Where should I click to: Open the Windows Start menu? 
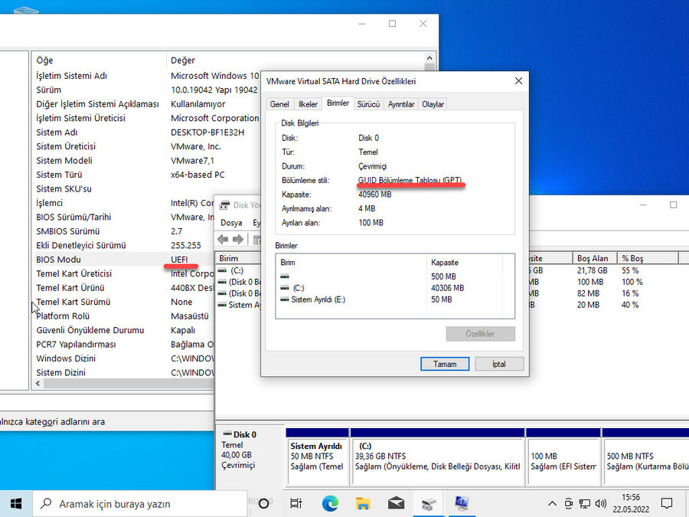[16, 503]
